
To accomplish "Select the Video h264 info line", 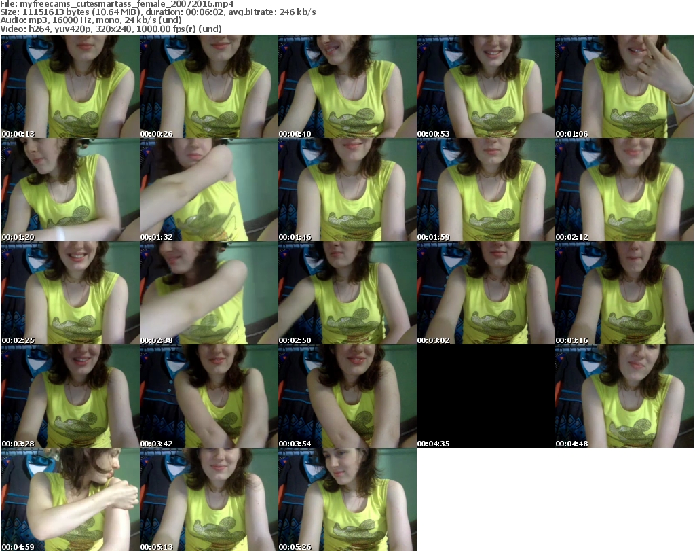I will pos(111,29).
